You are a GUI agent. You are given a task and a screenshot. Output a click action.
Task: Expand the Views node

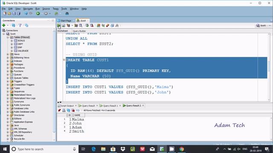(8, 54)
